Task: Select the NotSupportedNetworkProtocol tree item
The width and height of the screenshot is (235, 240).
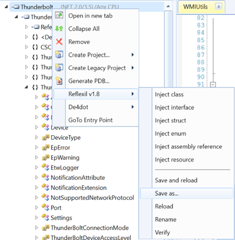Action: [92, 198]
